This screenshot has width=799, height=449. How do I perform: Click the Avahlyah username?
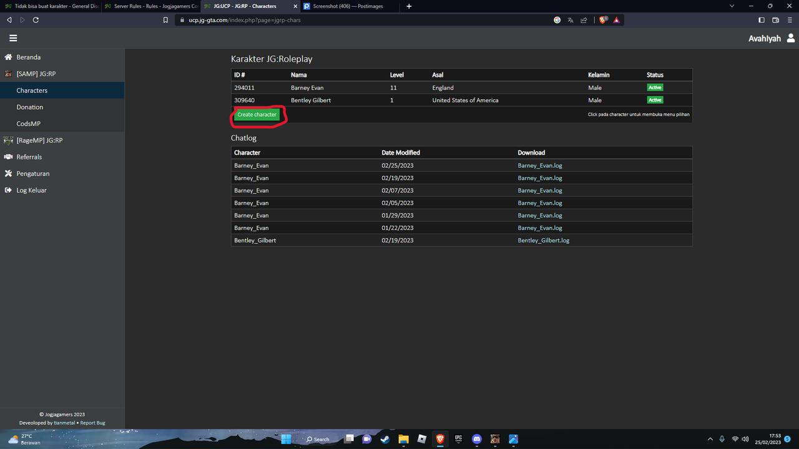point(765,39)
